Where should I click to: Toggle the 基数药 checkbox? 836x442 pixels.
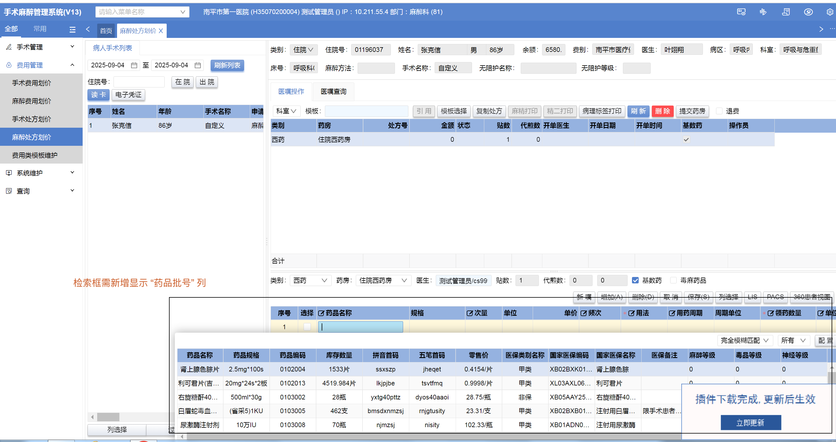[635, 280]
